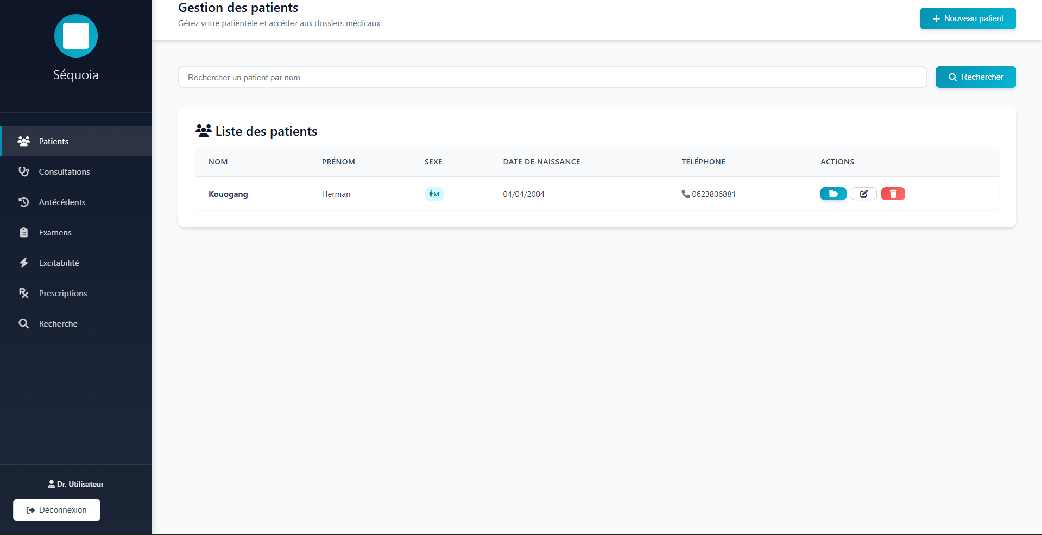This screenshot has width=1042, height=535.
Task: Open Consultations via the stethoscope icon
Action: [24, 171]
